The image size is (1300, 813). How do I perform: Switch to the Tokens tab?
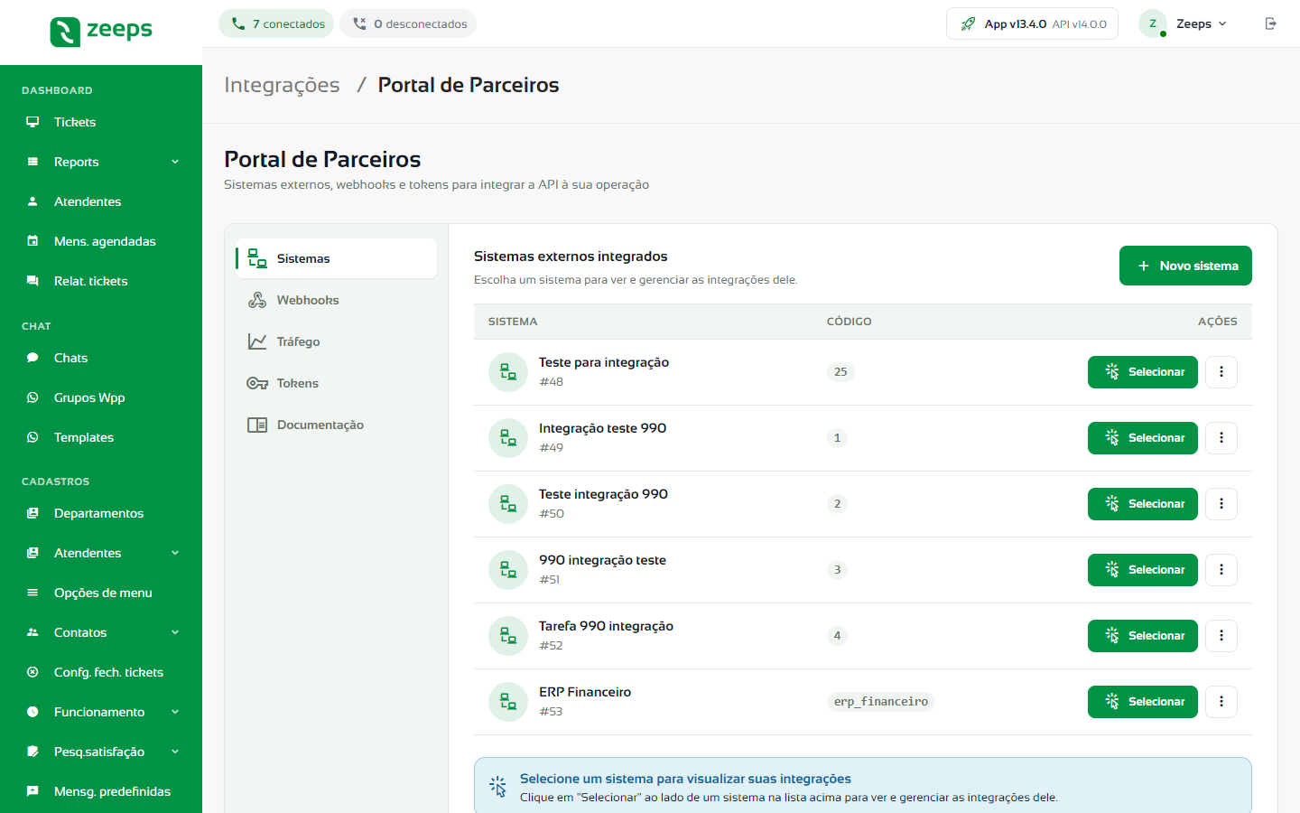(336, 383)
